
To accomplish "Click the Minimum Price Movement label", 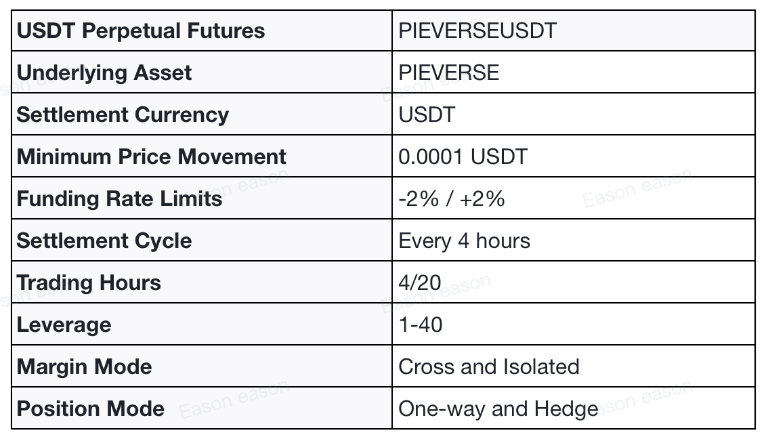I will [x=151, y=157].
